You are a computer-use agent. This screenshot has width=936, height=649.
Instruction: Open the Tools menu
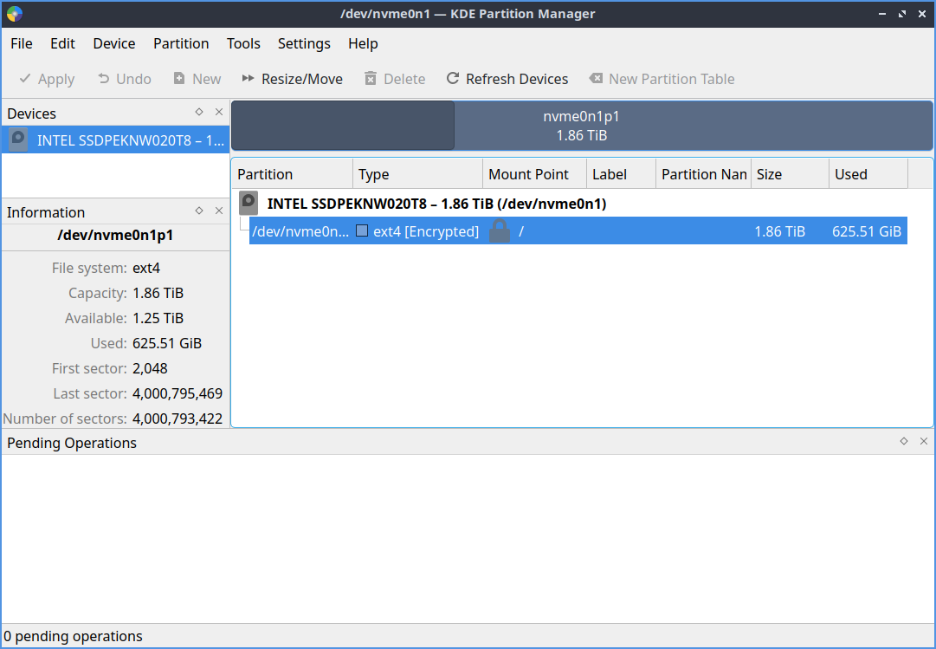click(243, 43)
